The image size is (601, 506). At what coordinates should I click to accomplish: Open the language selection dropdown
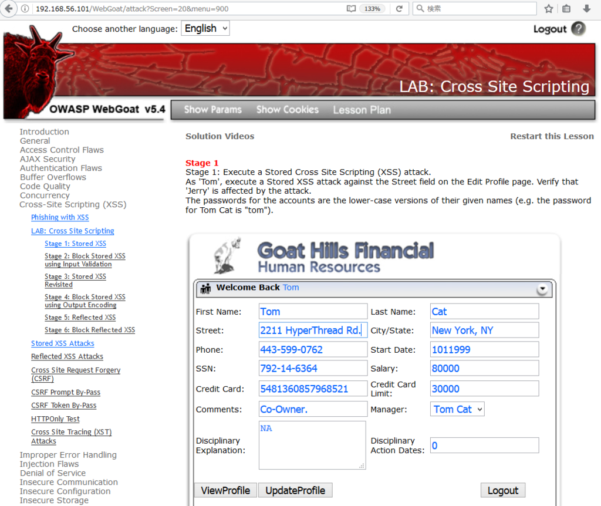(x=205, y=28)
